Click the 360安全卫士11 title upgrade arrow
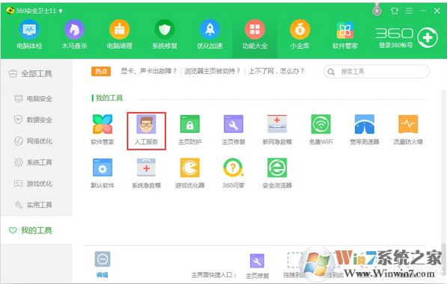Screen dimensions: 447x284 [x=61, y=10]
